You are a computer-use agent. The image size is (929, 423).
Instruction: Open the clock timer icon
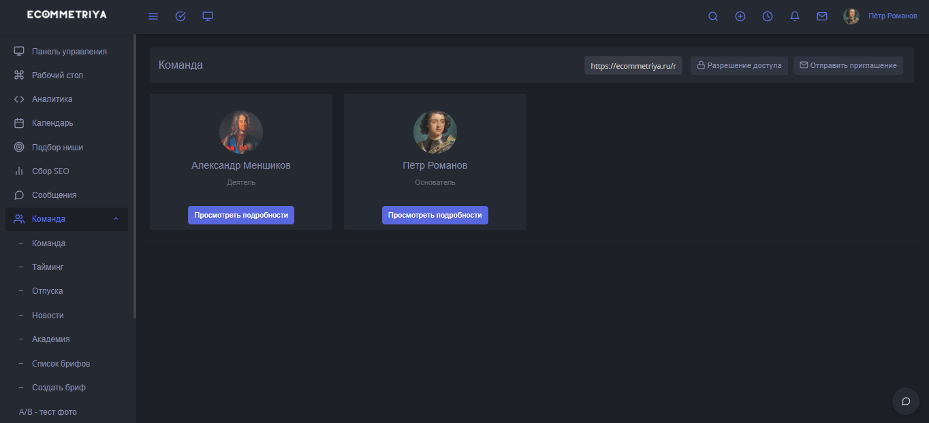coord(768,16)
